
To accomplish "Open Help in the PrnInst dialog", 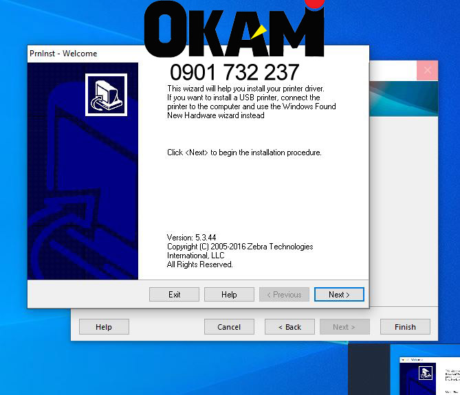I will [x=229, y=294].
